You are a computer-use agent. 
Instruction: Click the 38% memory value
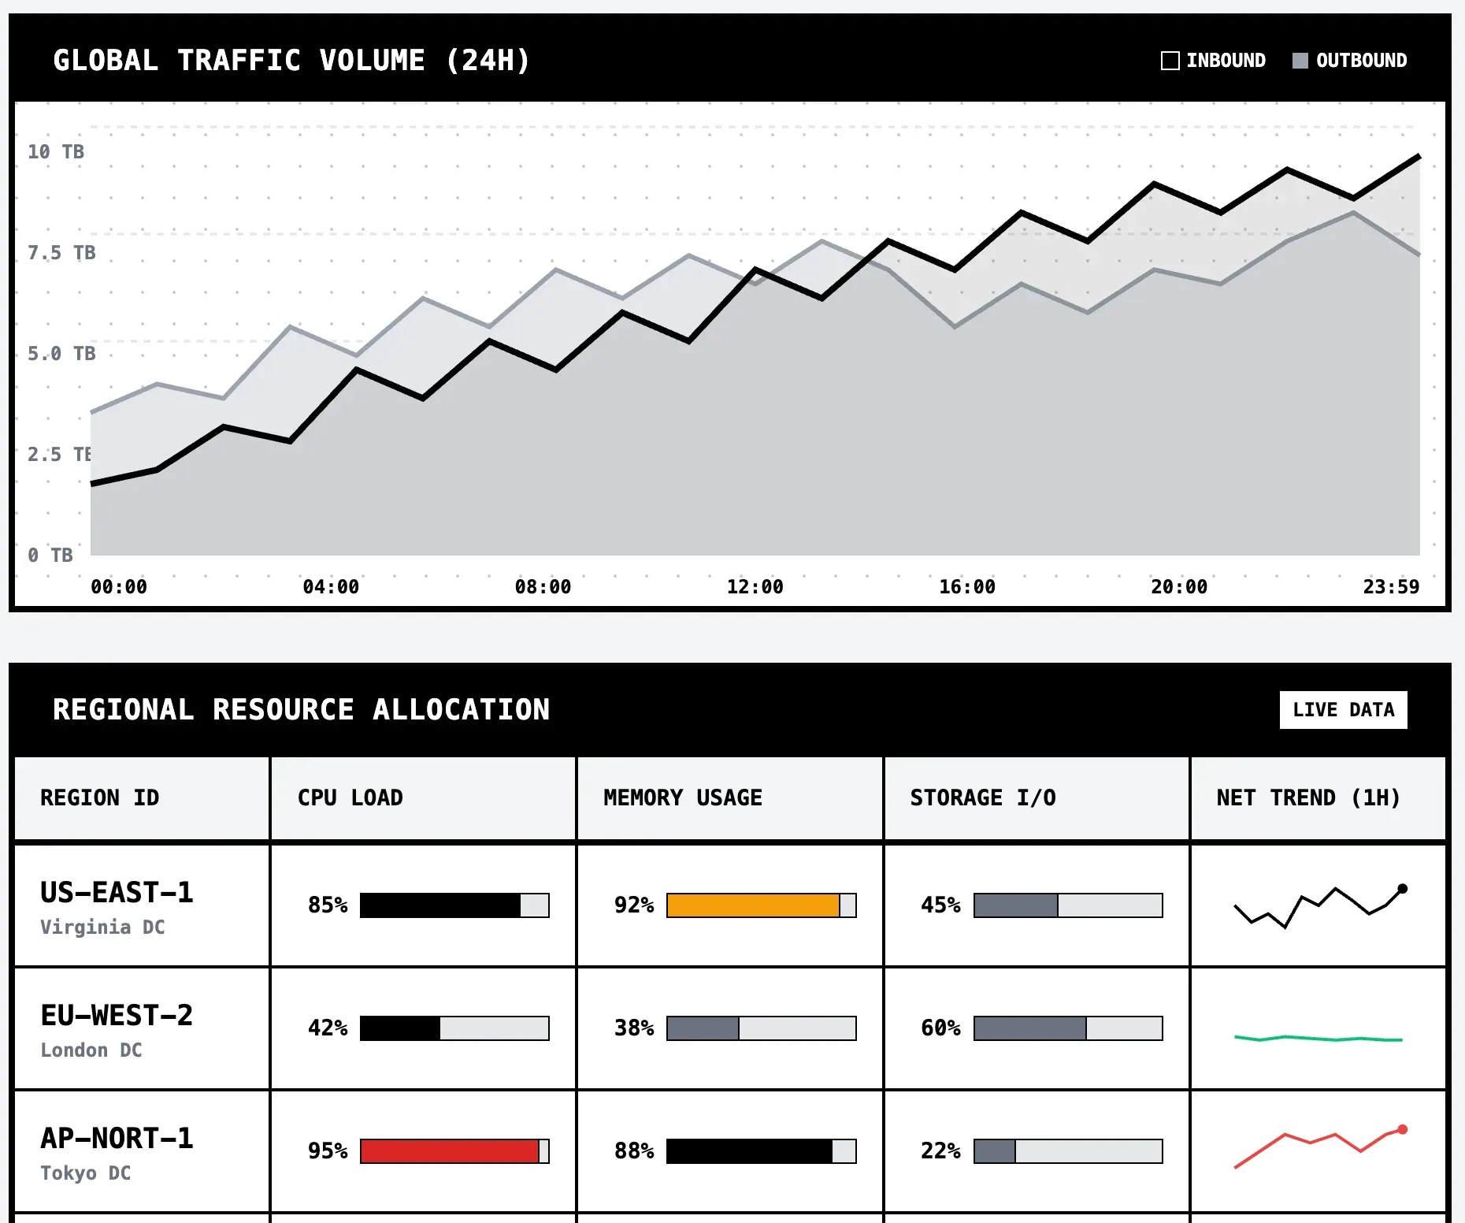(634, 1028)
